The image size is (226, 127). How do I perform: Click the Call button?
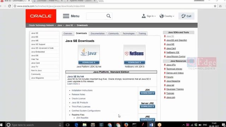pos(186,16)
